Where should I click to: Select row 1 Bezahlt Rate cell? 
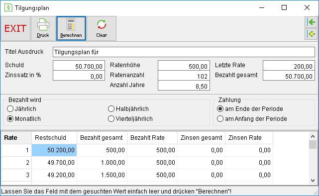coord(152,150)
